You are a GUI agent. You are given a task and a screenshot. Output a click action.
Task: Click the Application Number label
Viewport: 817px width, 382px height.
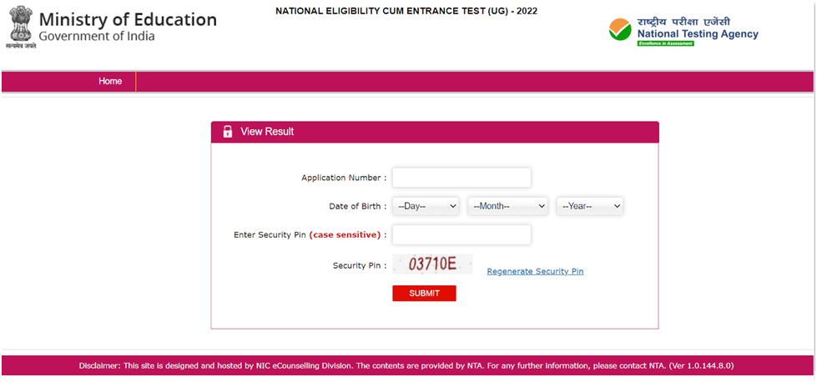pos(344,178)
